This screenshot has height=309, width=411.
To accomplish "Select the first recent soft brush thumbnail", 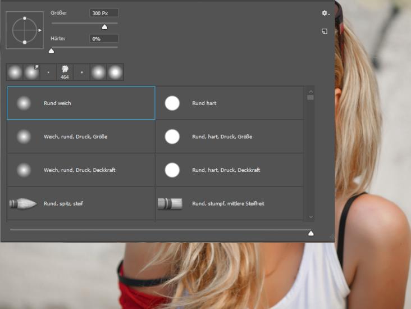I will (15, 72).
